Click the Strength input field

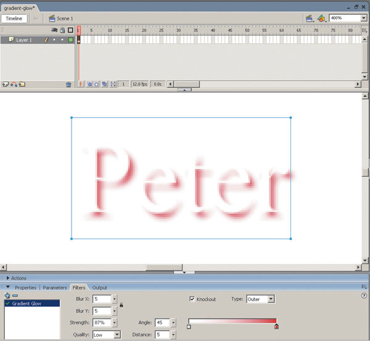[x=102, y=323]
